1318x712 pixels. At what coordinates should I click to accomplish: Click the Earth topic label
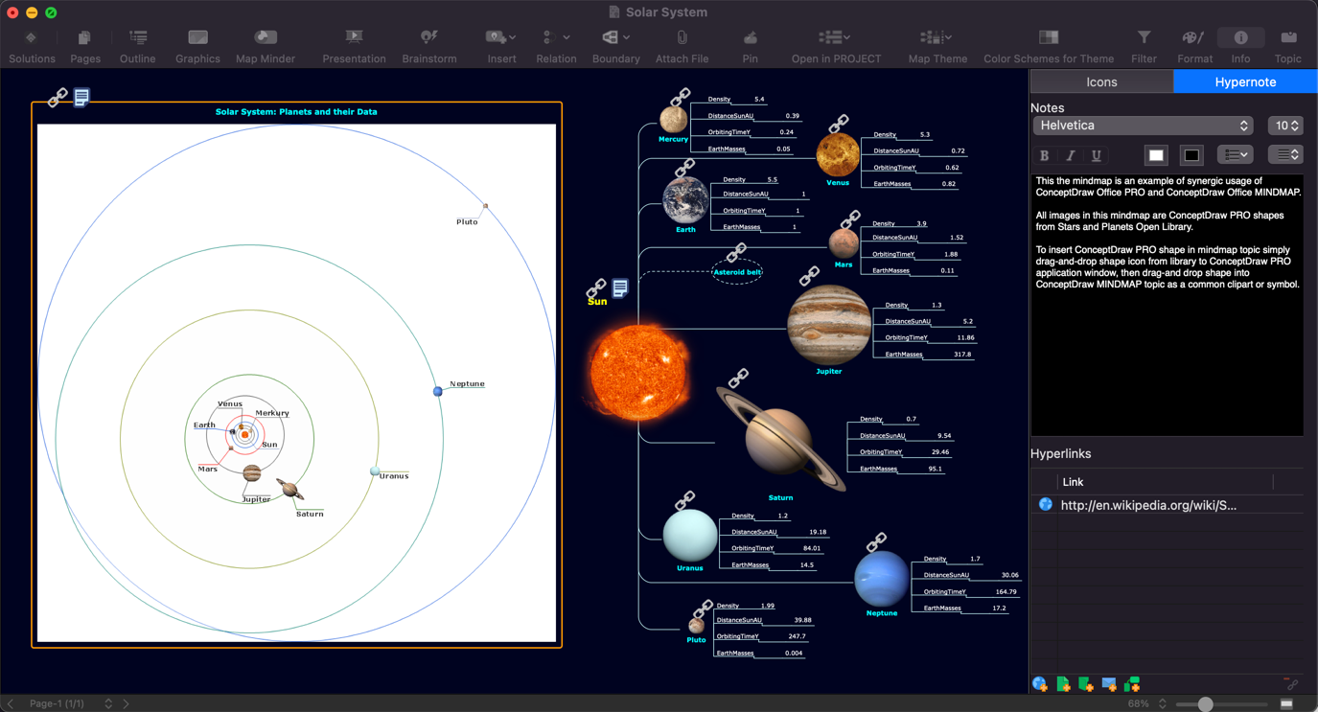pos(685,230)
